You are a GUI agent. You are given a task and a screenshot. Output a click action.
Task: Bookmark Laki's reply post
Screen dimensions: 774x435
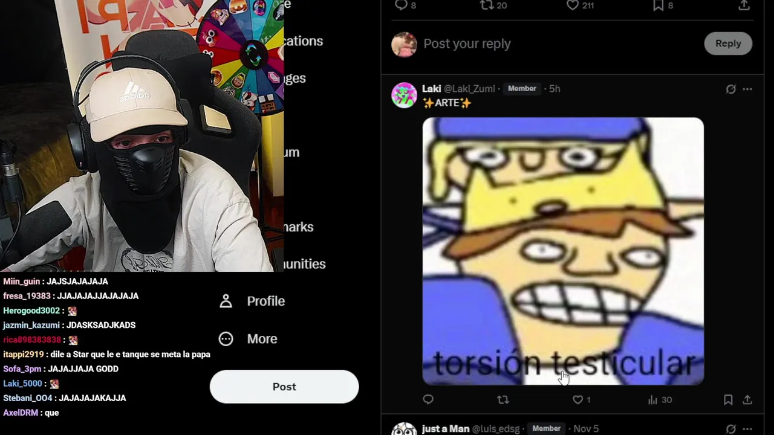[x=728, y=400]
